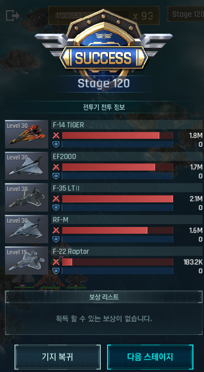Screen dimensions: 204x372
Task: Click the F-14 TIGER defense shield icon
Action: tap(56, 144)
